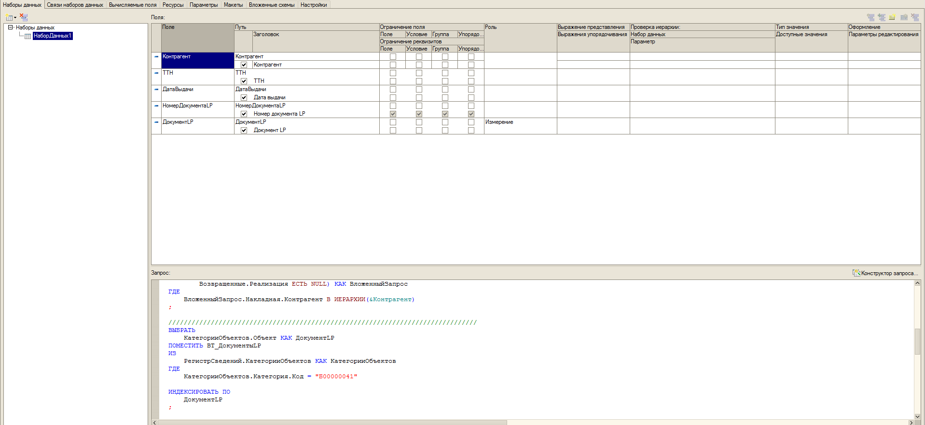Click the Измерение role cell
The height and width of the screenshot is (425, 925).
[520, 126]
